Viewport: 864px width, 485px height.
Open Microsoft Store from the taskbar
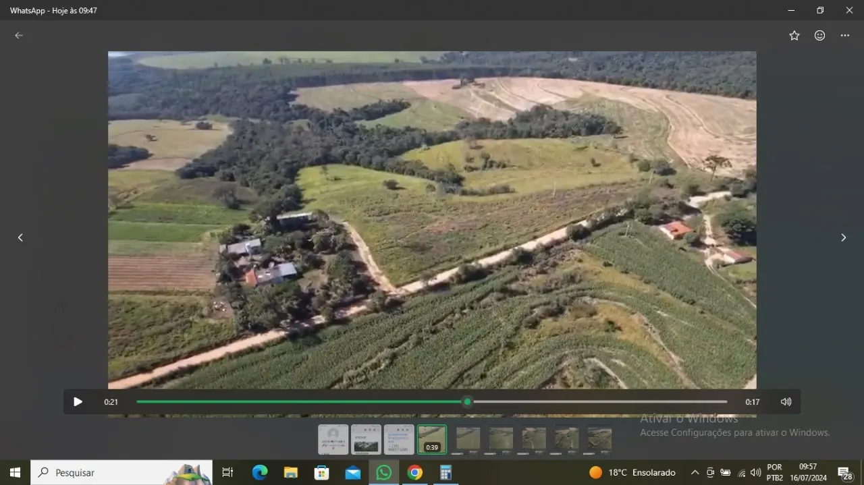[x=322, y=473]
